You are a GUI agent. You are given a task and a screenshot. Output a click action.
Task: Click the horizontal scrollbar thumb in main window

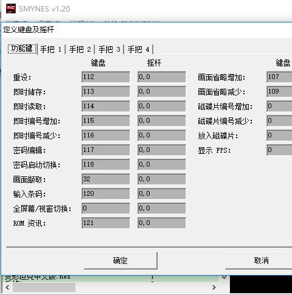[x=44, y=287]
